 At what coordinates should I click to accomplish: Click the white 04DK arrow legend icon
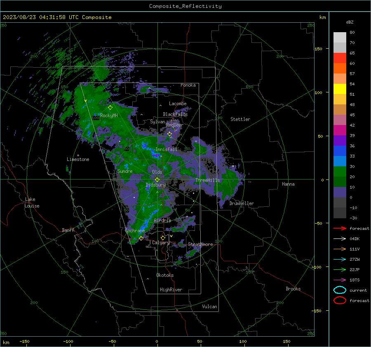click(x=340, y=238)
